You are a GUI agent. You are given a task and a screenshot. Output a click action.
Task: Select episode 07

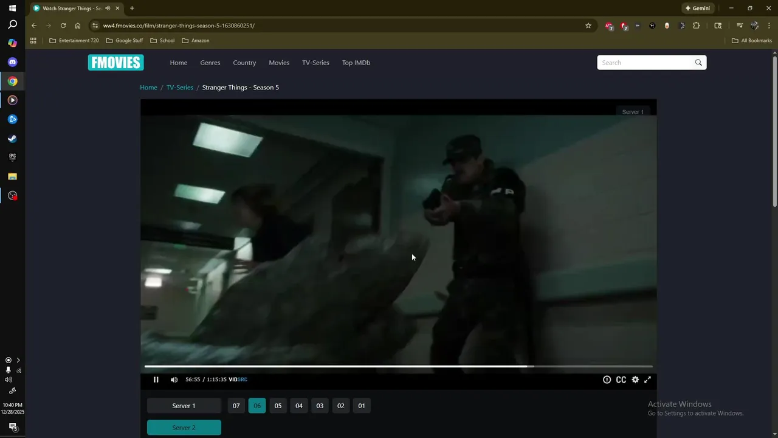click(x=236, y=406)
